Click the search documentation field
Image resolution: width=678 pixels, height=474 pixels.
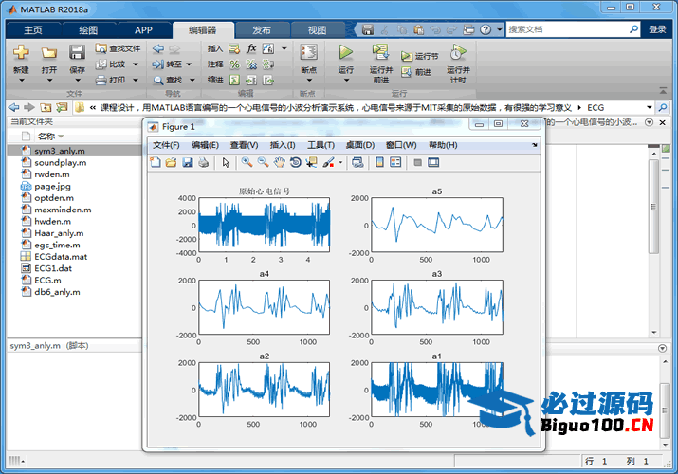[568, 29]
